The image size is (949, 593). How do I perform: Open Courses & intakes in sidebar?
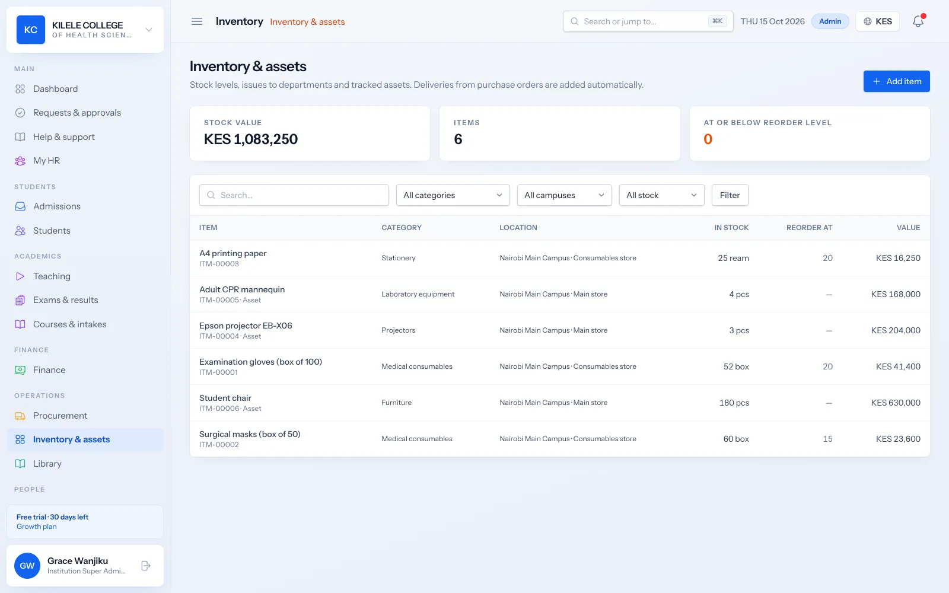click(x=85, y=324)
